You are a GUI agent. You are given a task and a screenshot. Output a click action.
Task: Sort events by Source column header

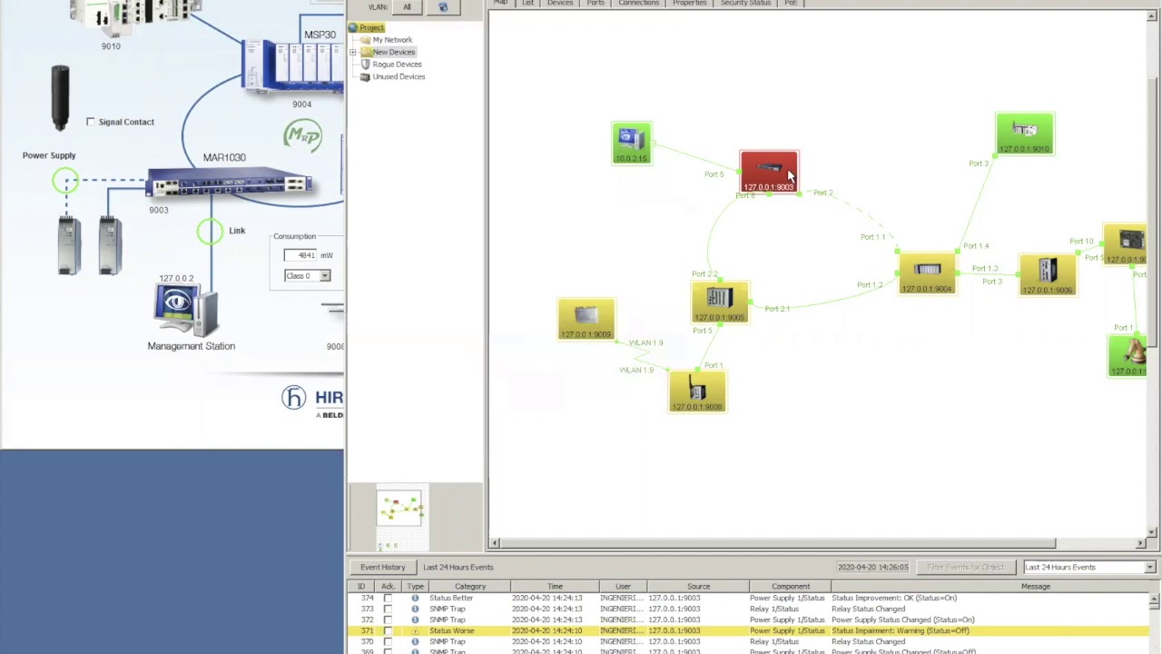(698, 587)
